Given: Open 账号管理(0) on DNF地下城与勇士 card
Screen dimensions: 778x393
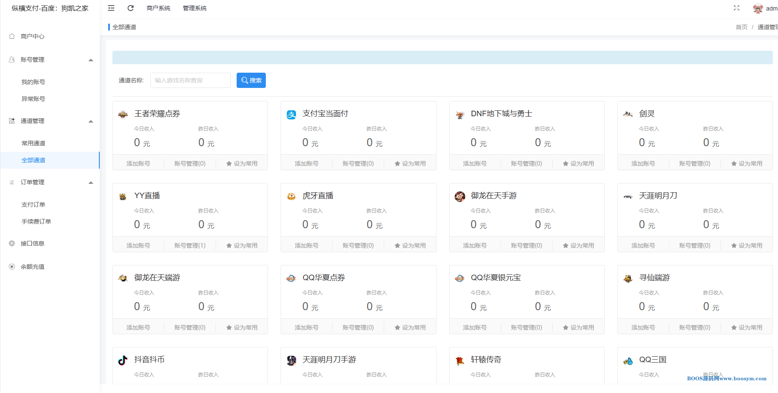Looking at the screenshot, I should [x=526, y=164].
